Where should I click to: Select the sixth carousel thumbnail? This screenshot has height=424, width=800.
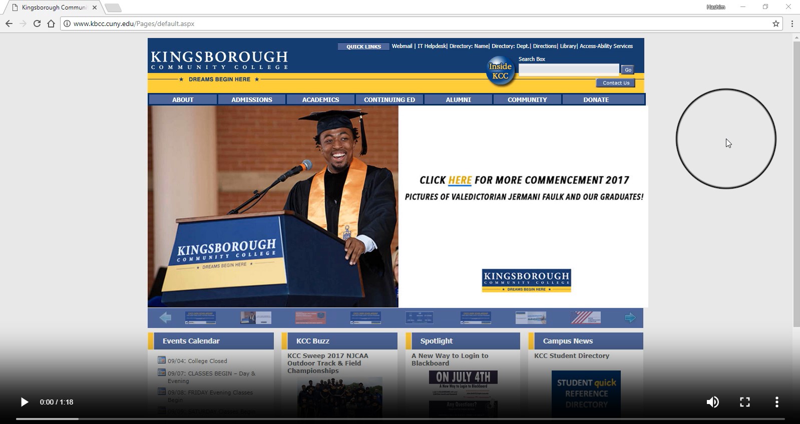tap(476, 317)
